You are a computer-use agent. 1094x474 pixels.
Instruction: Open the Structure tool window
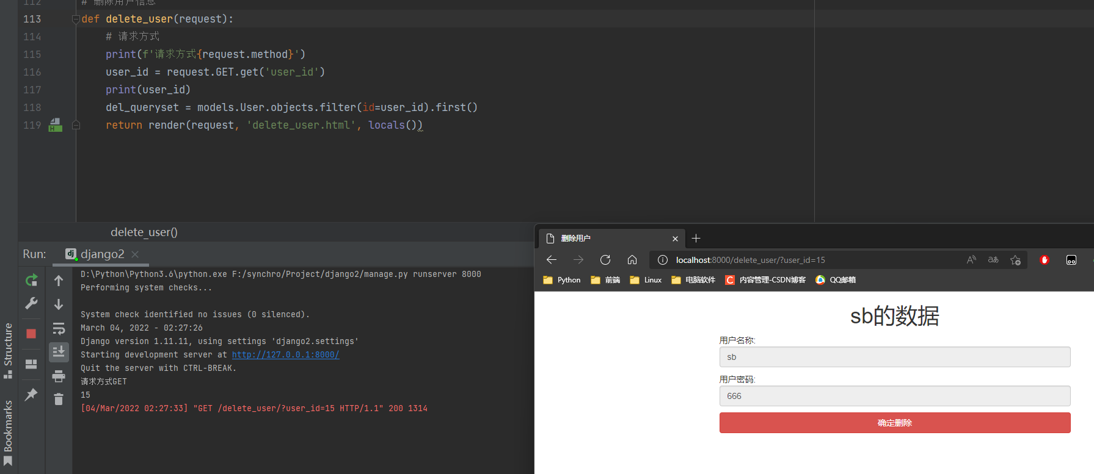(9, 350)
